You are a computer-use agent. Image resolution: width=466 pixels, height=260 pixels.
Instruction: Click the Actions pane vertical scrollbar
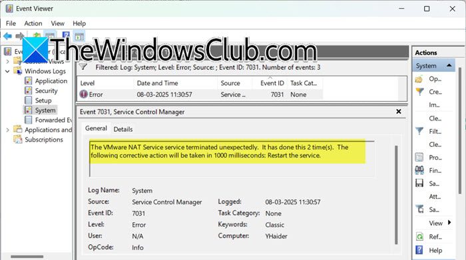460,130
